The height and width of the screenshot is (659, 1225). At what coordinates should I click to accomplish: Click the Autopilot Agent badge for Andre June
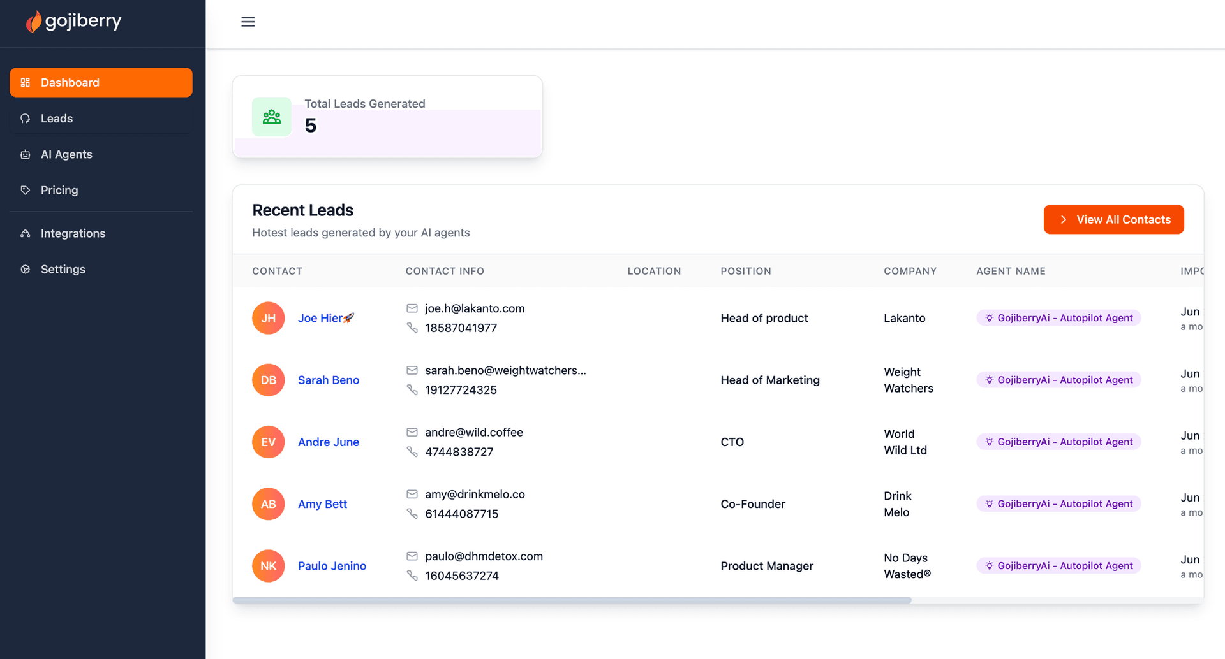(x=1058, y=442)
